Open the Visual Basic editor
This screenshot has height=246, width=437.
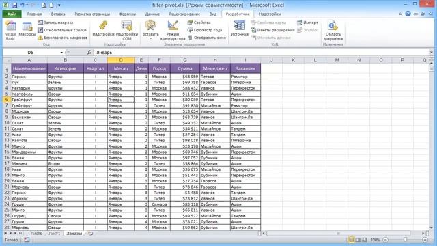[11, 31]
